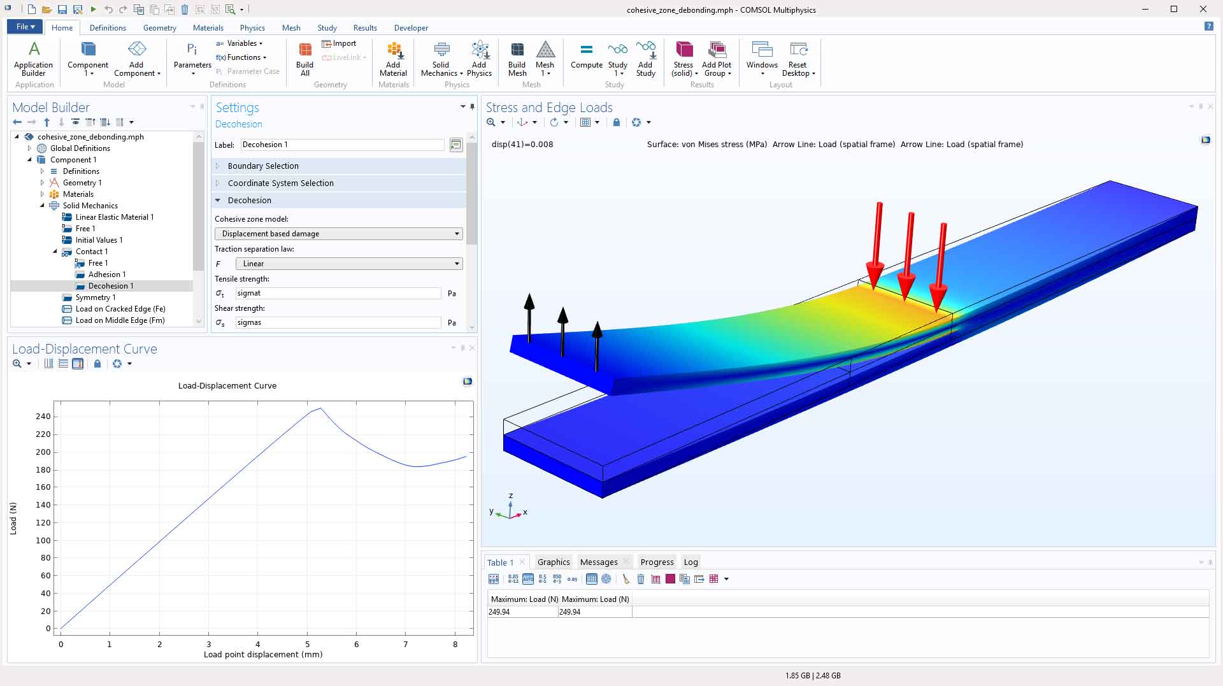This screenshot has width=1223, height=686.
Task: Expand the Boundary Selection section
Action: click(x=263, y=166)
